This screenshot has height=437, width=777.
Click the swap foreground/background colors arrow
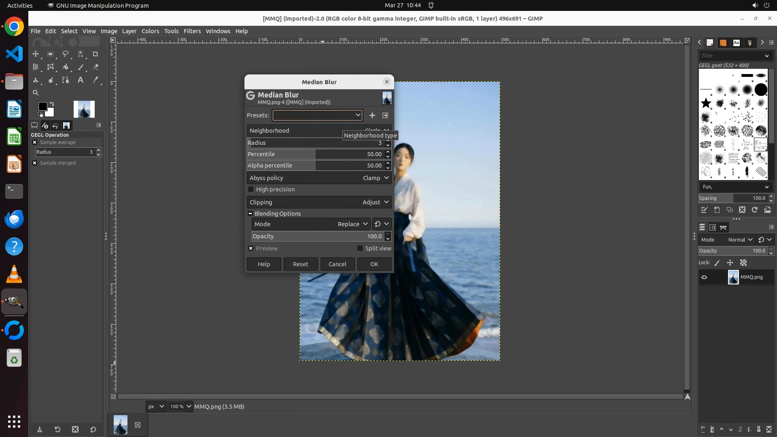click(52, 104)
